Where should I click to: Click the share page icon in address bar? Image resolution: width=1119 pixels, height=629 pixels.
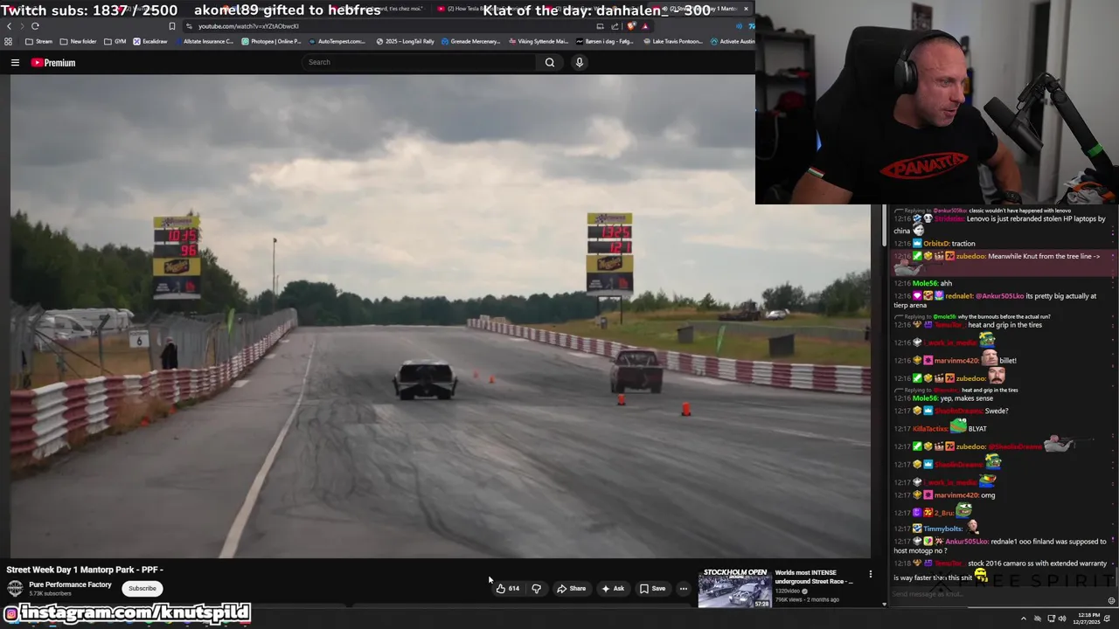(615, 26)
